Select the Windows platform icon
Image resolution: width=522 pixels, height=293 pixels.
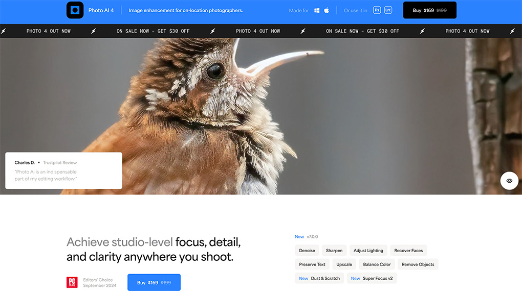[317, 10]
